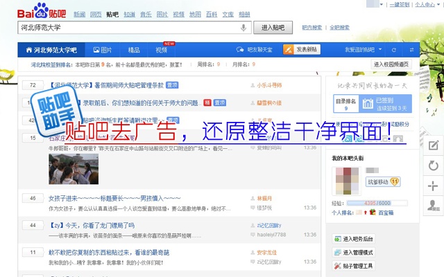Click author name 安宇龙佳
Screen dimensions: 444x277
coord(266,252)
